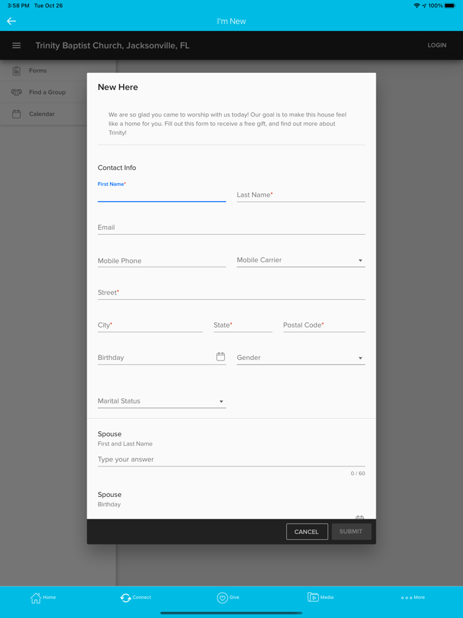Click the Email input field
463x618 pixels.
point(232,228)
